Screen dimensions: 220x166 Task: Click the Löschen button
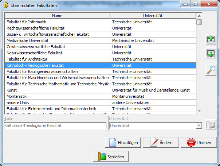pos(199,142)
